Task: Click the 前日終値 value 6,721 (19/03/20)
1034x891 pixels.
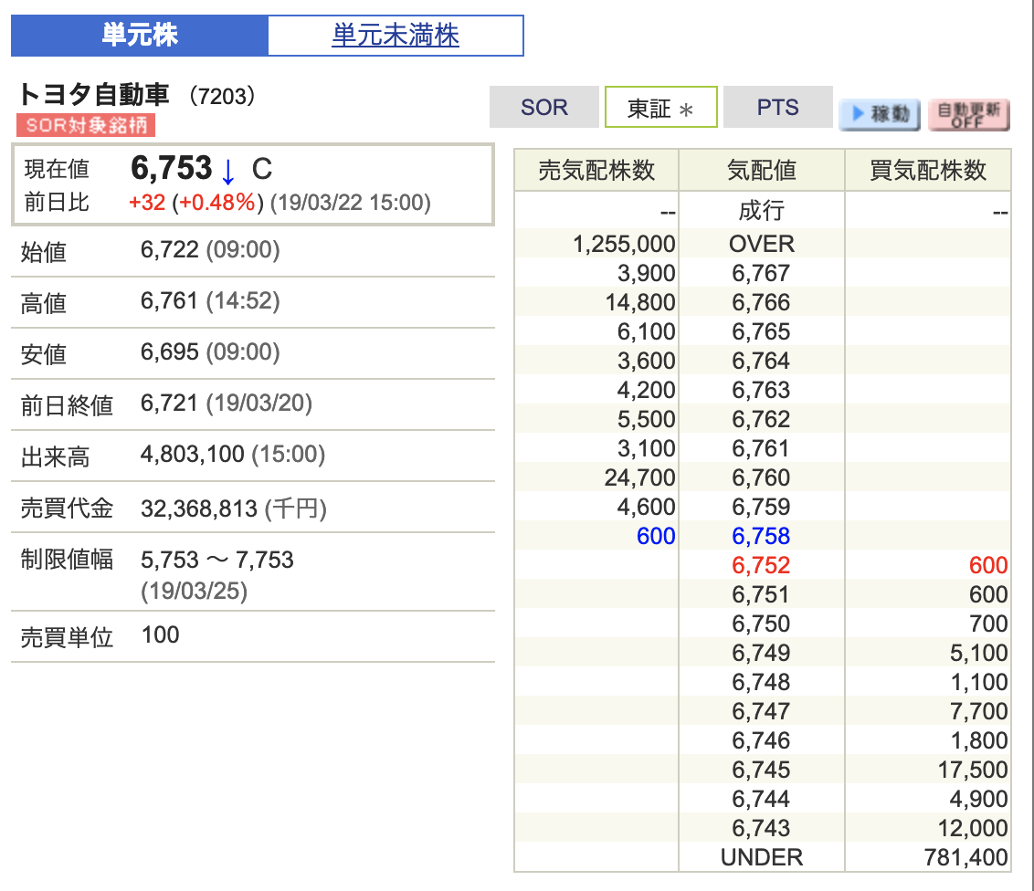Action: pyautogui.click(x=227, y=403)
